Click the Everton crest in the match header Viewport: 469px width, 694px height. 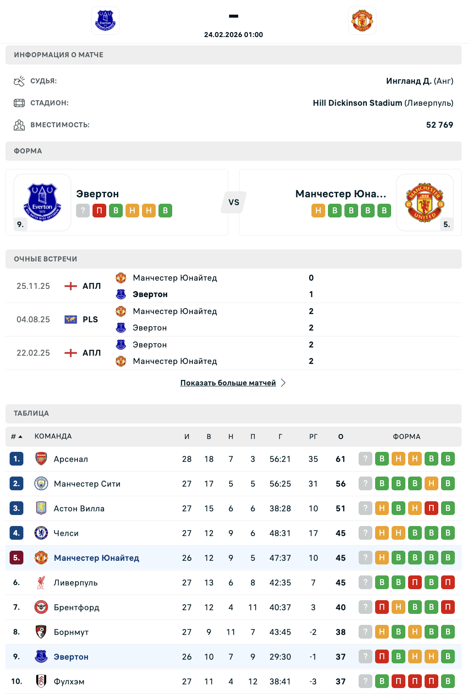point(105,21)
